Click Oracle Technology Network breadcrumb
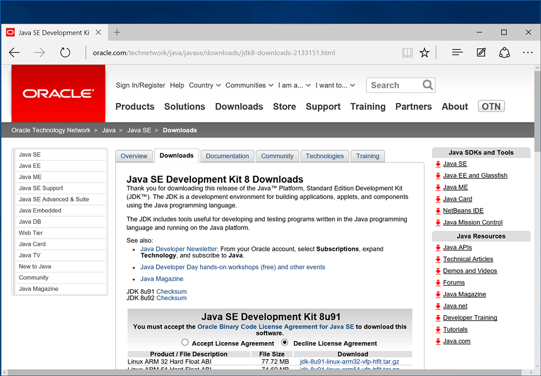 (51, 130)
